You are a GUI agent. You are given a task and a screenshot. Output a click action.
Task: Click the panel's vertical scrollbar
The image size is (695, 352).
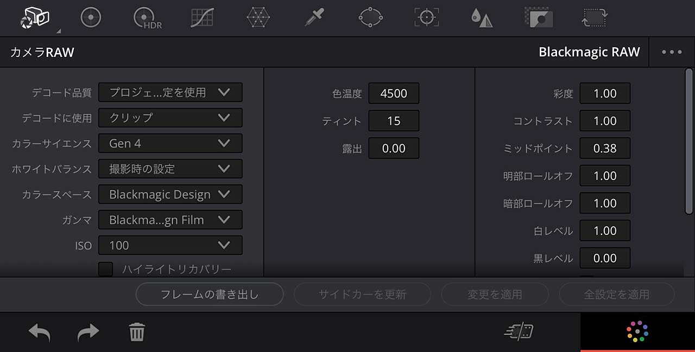coord(690,141)
